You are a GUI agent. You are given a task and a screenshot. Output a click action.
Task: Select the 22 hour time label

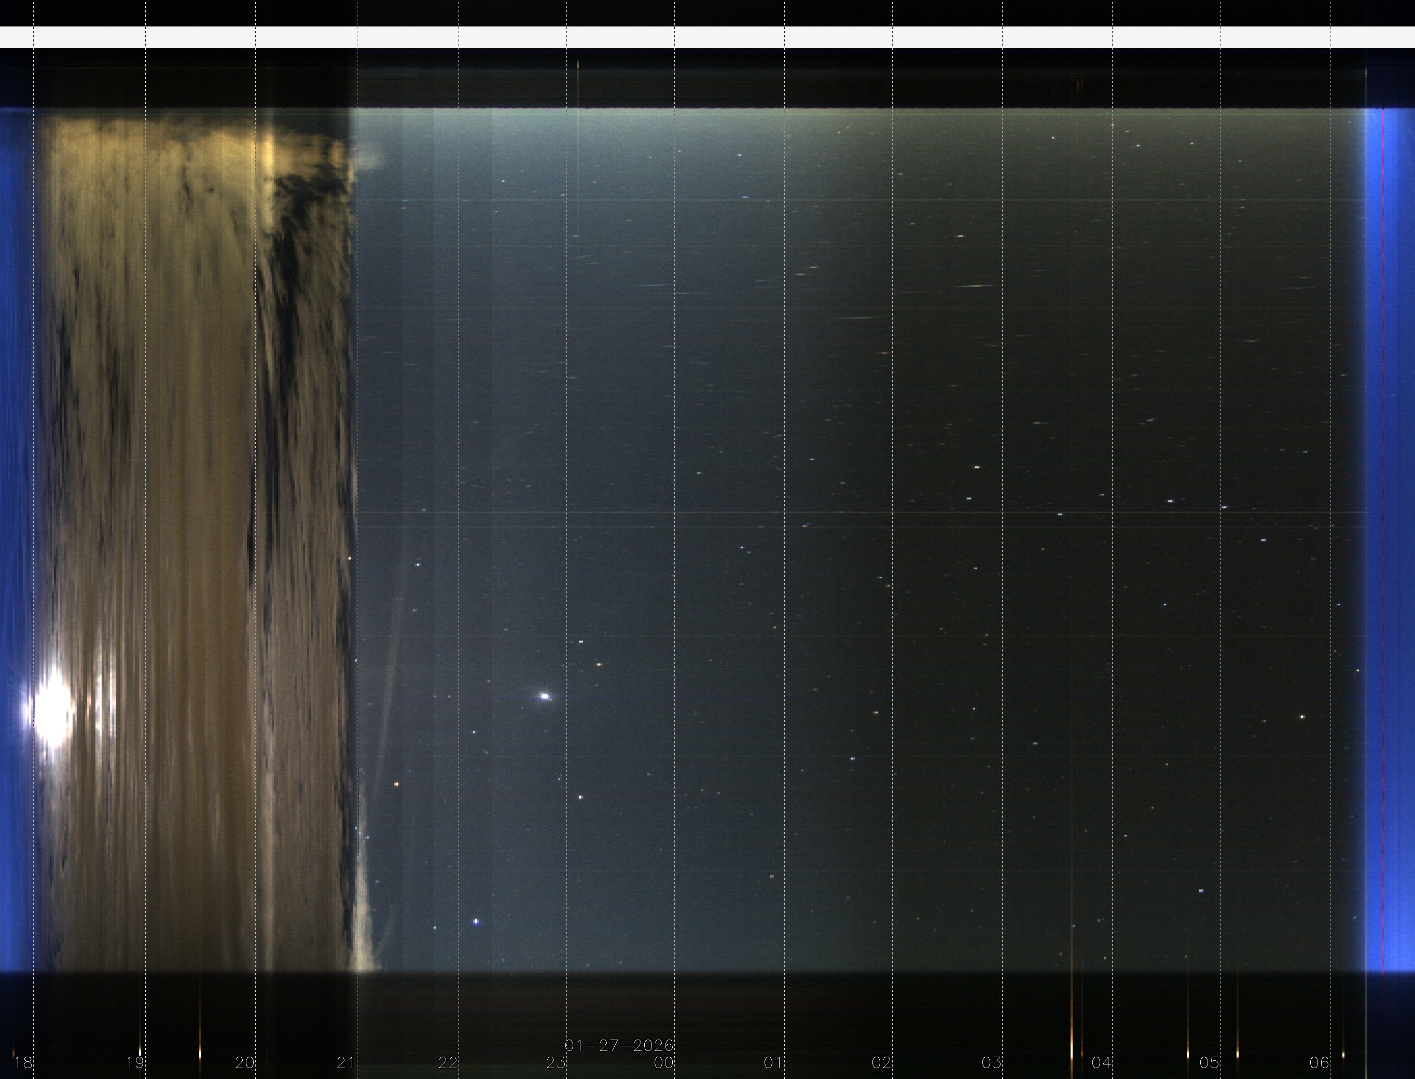click(448, 1062)
